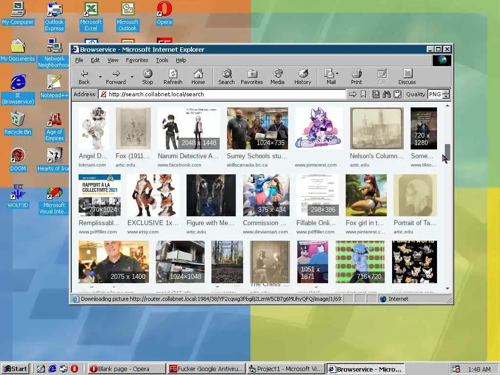Select the Age of Empires icon
The image size is (500, 375).
54,126
